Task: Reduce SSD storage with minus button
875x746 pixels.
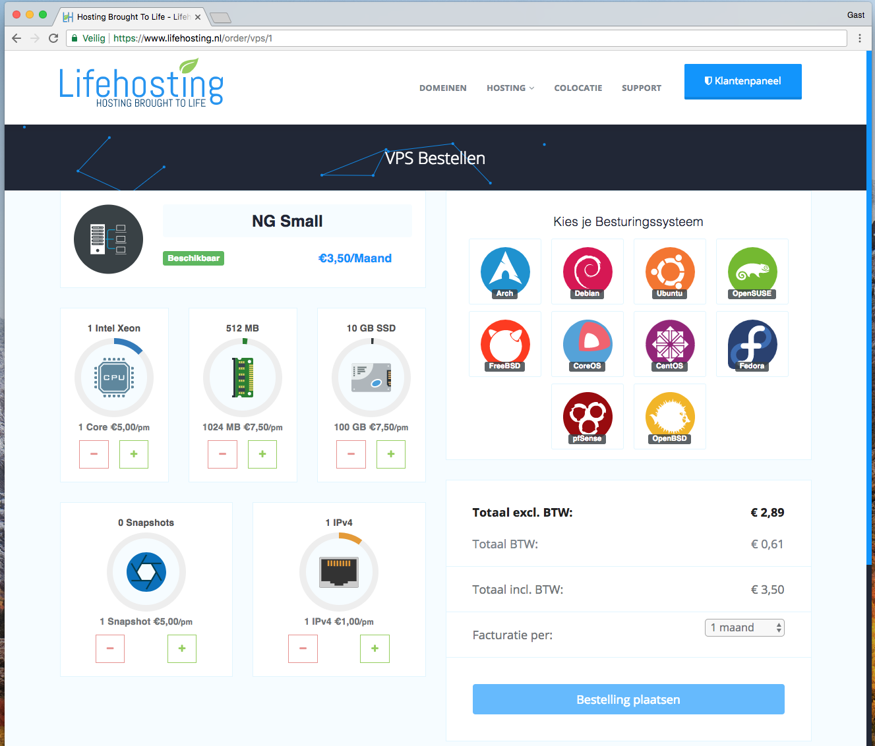Action: pos(351,454)
